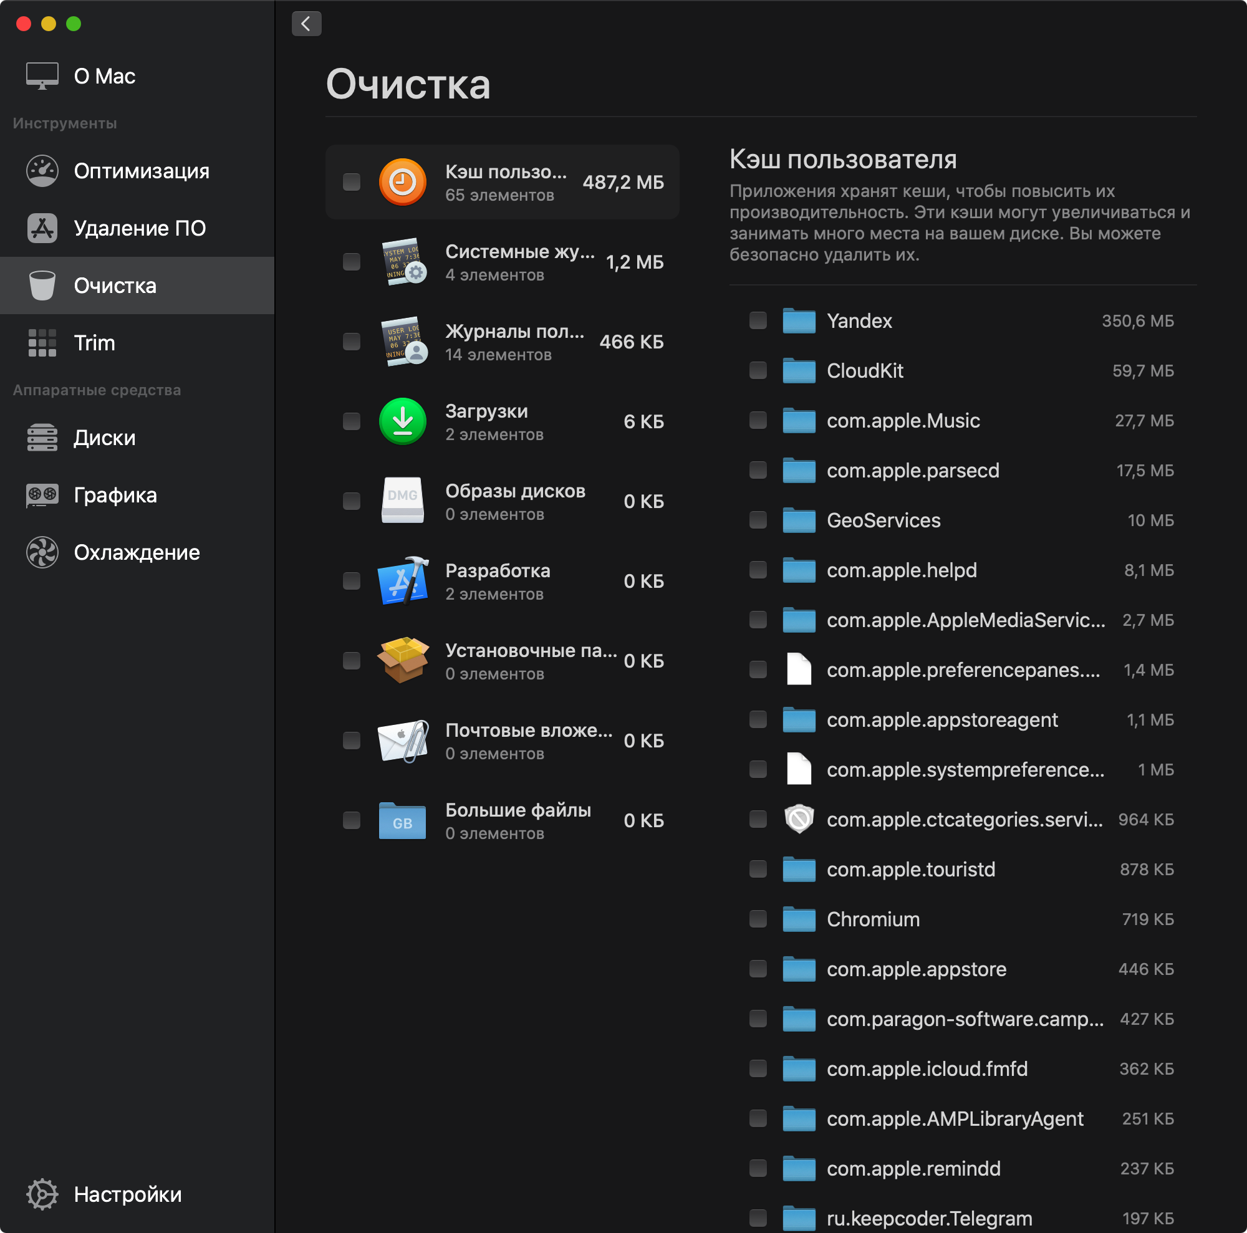This screenshot has width=1247, height=1233.
Task: Toggle the system logs category checkbox
Action: pyautogui.click(x=351, y=262)
